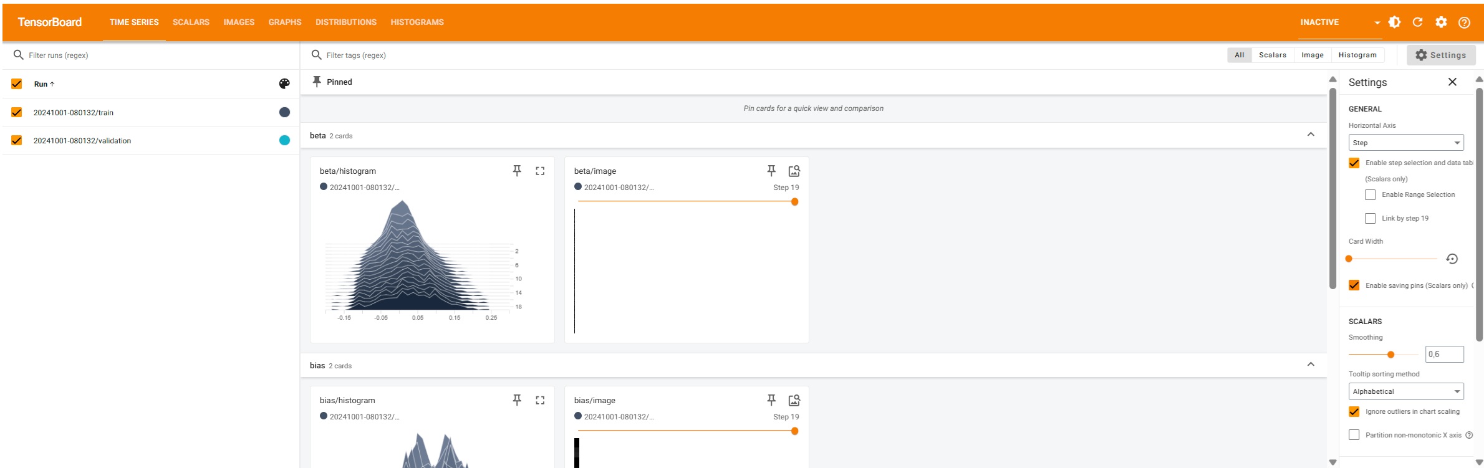Open the HISTOGRAMS tab
The width and height of the screenshot is (1484, 468).
(417, 22)
